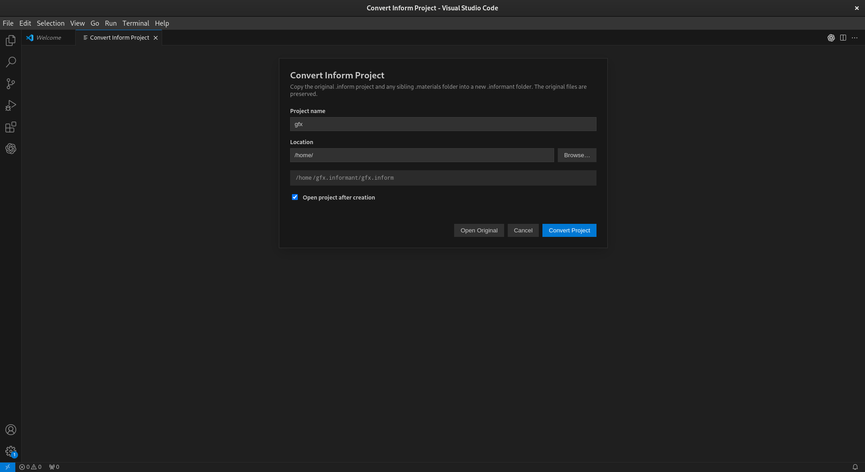
Task: Click the remote window status bar indicator
Action: pos(8,467)
